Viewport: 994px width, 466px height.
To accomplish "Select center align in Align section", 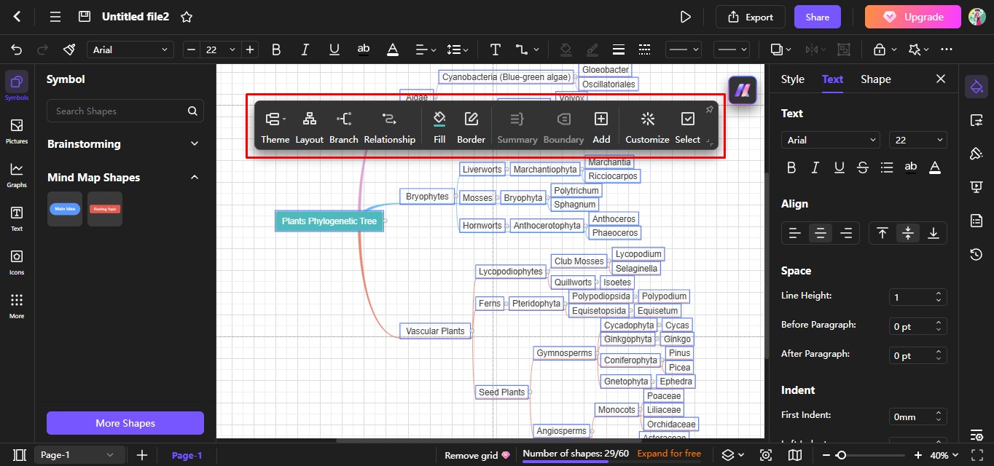I will tap(821, 233).
